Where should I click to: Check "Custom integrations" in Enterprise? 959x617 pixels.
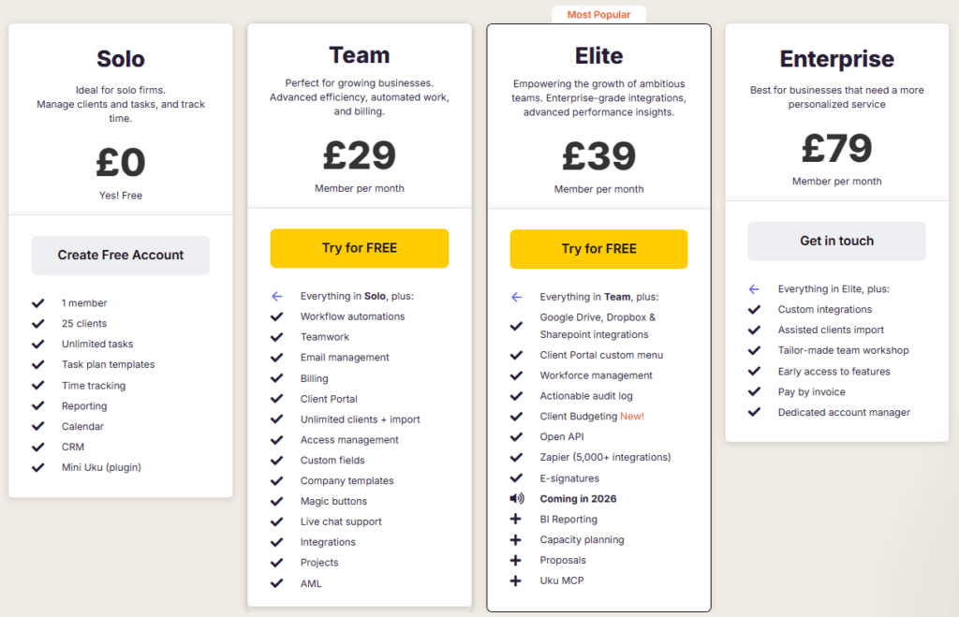[755, 309]
